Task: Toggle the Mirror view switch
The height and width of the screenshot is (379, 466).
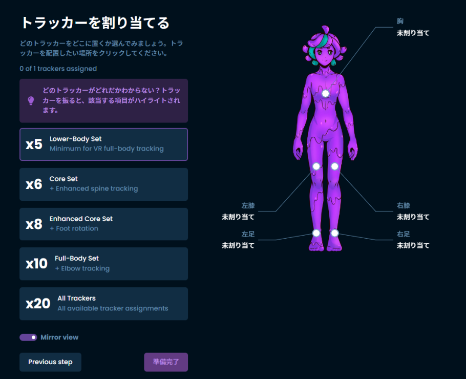Action: 28,338
